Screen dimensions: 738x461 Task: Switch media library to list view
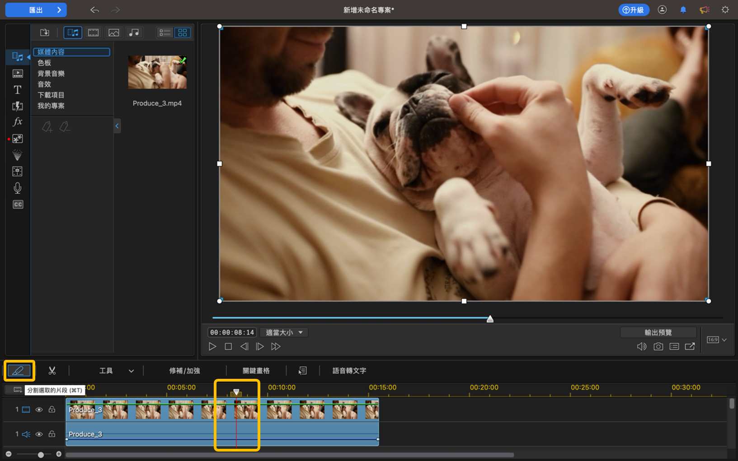click(165, 33)
